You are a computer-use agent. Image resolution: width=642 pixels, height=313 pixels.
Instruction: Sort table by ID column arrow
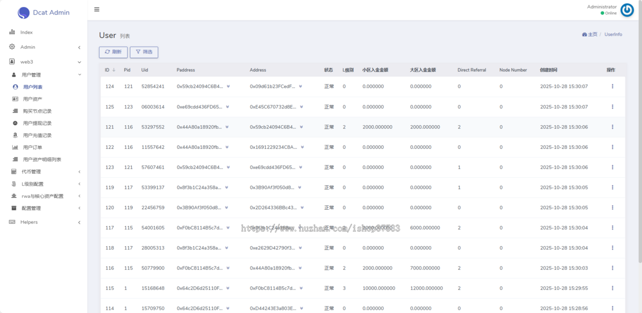click(x=113, y=70)
